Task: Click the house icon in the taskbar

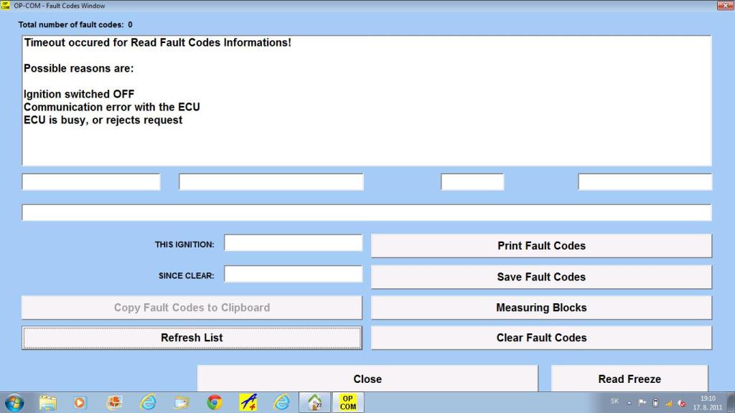Action: click(314, 402)
